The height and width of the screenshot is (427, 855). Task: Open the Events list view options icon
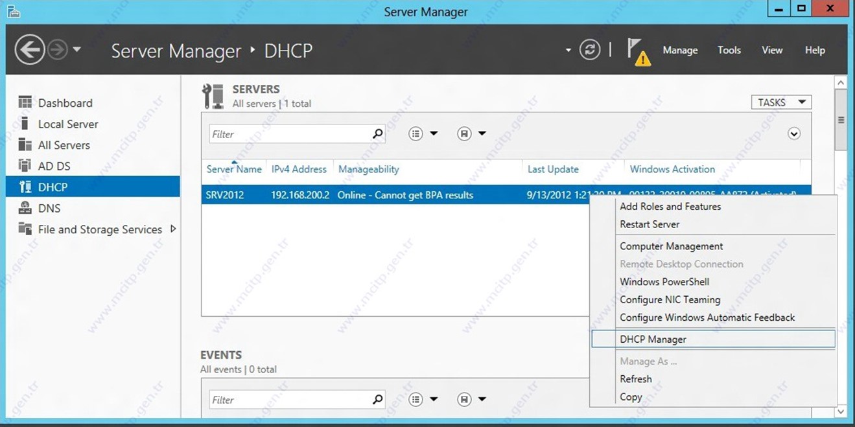pyautogui.click(x=416, y=399)
